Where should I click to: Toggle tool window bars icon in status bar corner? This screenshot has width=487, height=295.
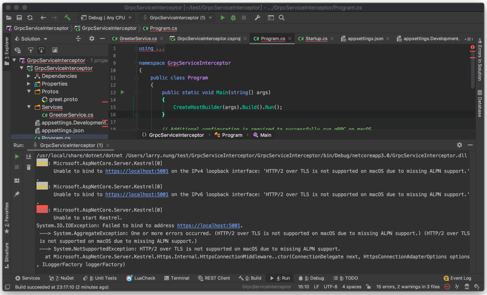(8, 287)
